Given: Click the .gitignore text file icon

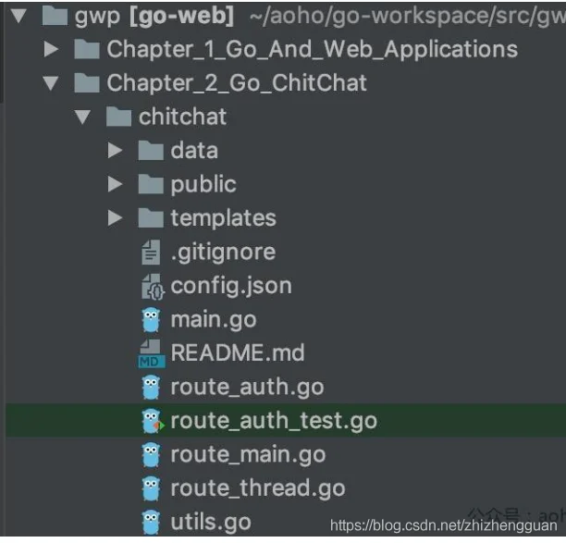Looking at the screenshot, I should 151,253.
